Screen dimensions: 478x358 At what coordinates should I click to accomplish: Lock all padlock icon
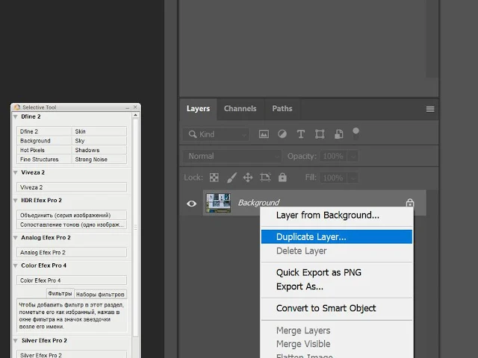282,178
